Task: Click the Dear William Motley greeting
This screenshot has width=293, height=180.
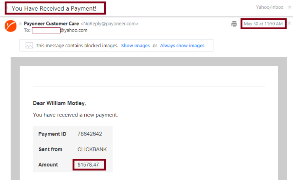Action: 59,103
